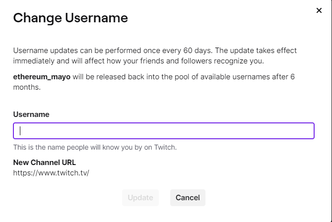This screenshot has width=332, height=222.
Task: Cancel the username change
Action: pos(188,198)
